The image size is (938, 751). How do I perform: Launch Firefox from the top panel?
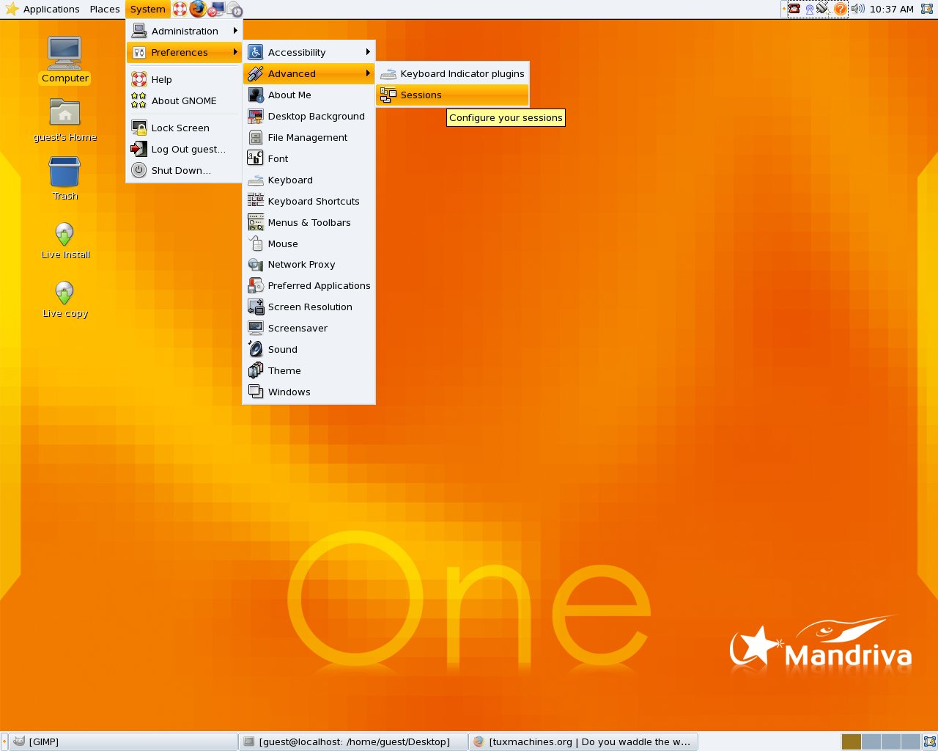pyautogui.click(x=198, y=9)
